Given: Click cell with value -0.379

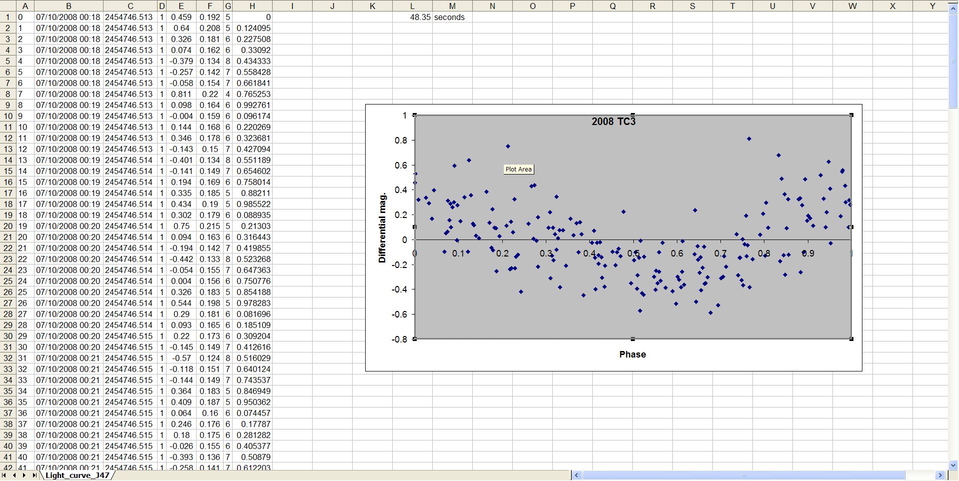Looking at the screenshot, I should (x=181, y=61).
